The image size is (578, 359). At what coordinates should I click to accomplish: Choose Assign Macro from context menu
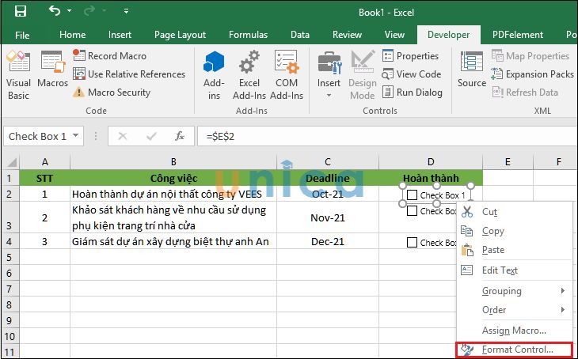515,331
